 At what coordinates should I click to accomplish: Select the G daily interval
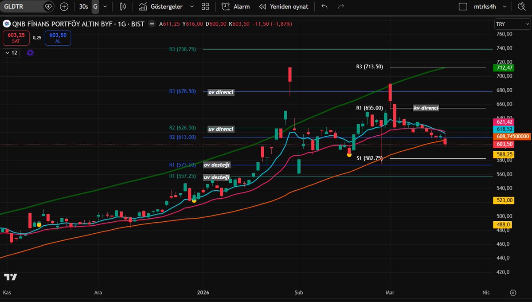[x=95, y=7]
